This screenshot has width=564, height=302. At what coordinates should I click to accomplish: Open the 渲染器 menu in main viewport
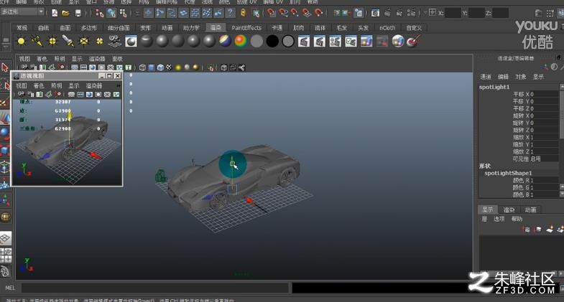click(x=97, y=59)
